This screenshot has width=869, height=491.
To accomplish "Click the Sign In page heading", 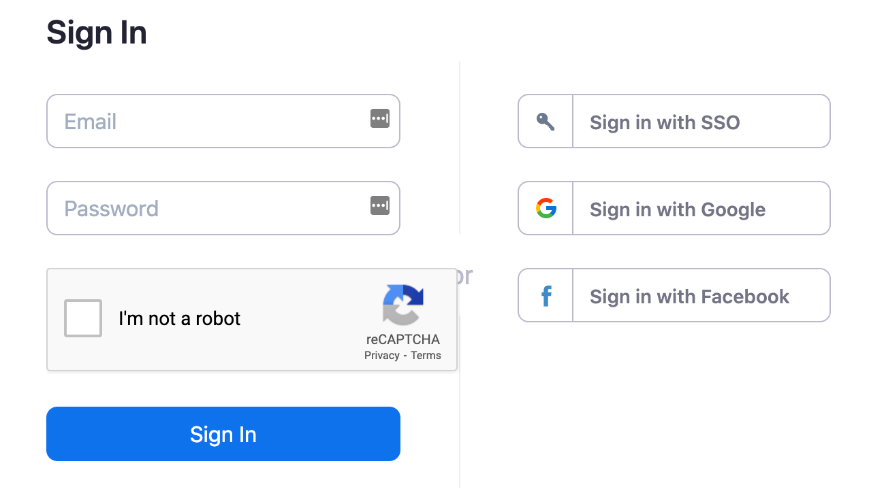I will tap(97, 32).
